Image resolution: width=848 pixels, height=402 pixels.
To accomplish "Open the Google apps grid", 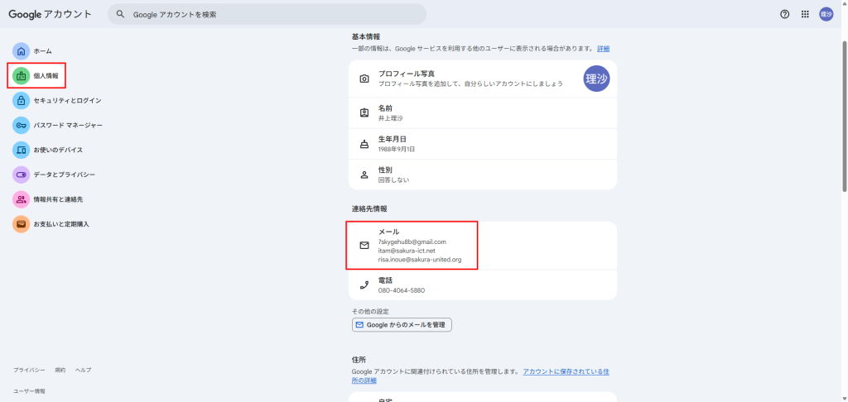I will 805,14.
